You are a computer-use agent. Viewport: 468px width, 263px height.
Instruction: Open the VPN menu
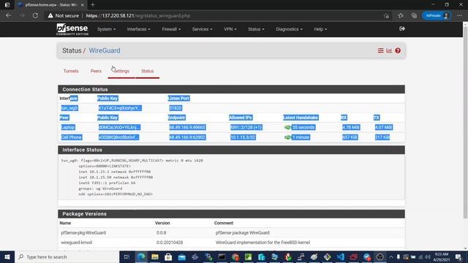(230, 29)
